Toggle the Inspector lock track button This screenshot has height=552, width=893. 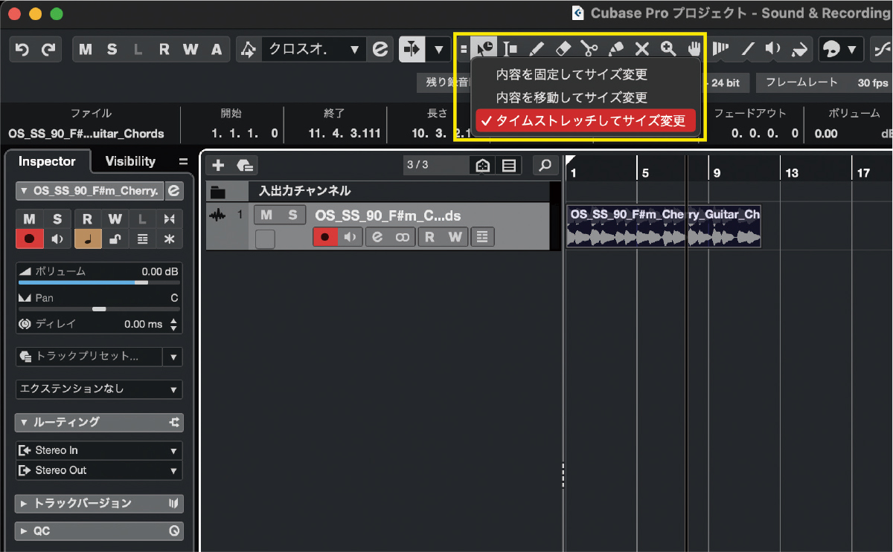tap(115, 238)
